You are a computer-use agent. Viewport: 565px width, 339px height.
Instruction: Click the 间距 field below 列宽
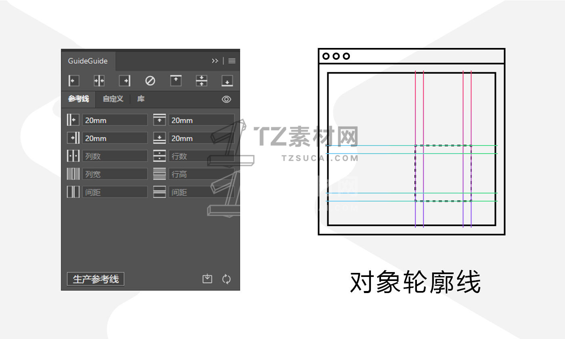point(115,192)
